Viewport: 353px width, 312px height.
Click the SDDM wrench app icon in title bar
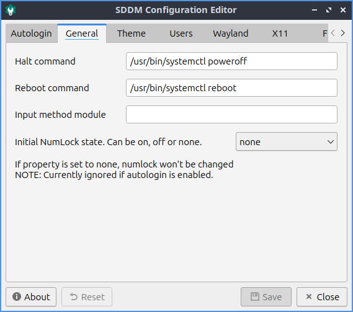[11, 10]
